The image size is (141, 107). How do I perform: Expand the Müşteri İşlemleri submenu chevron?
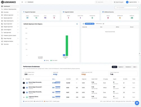[x=18, y=27]
